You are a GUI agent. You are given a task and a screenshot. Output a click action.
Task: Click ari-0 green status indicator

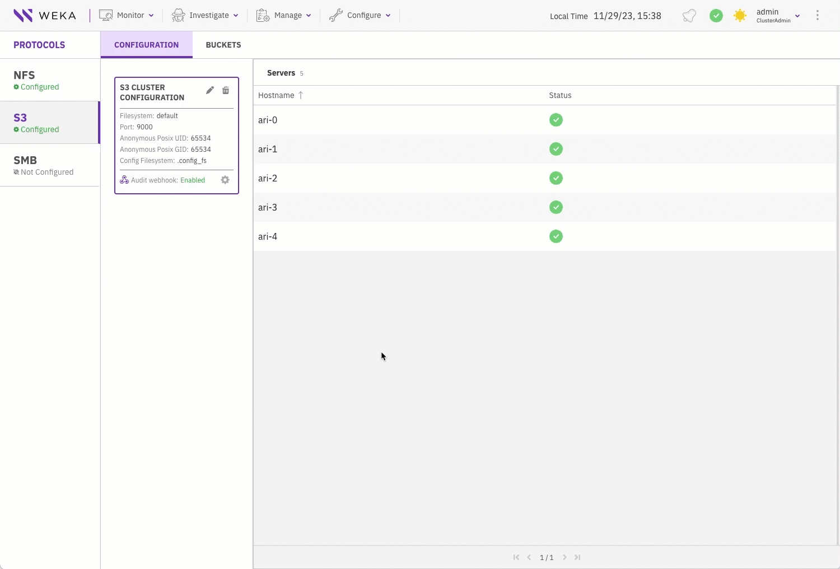point(556,120)
